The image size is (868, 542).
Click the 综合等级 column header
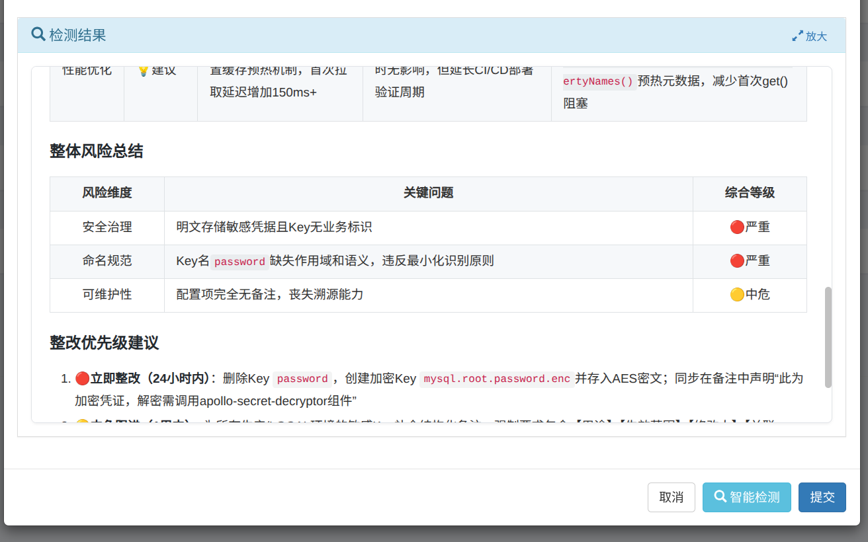(750, 193)
